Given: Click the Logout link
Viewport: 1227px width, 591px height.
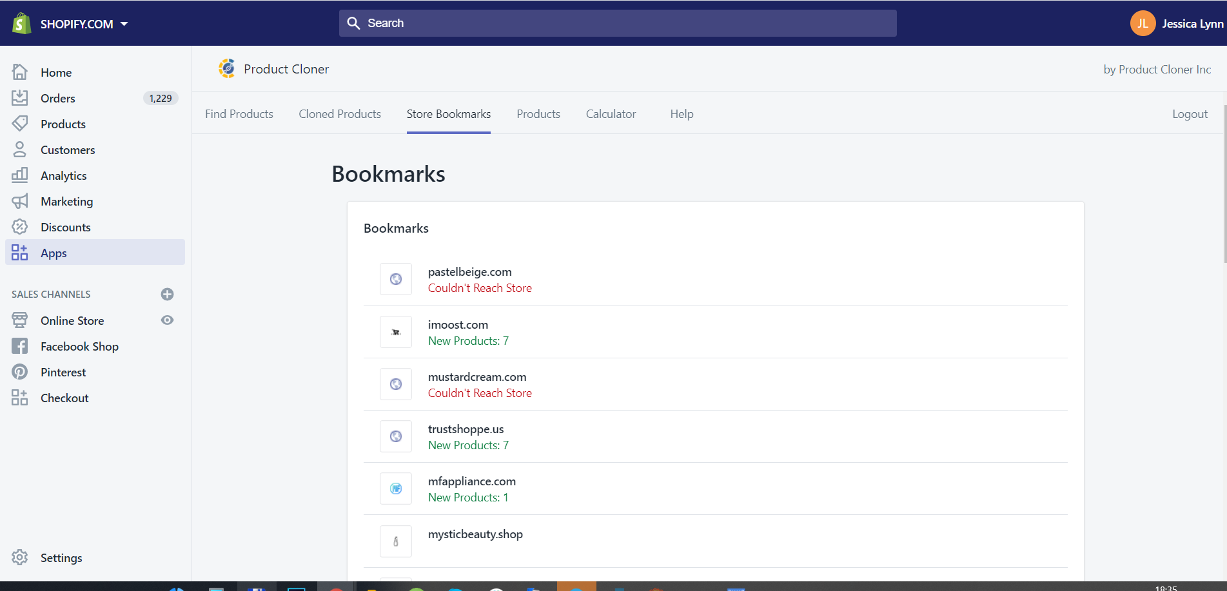Looking at the screenshot, I should (1189, 114).
